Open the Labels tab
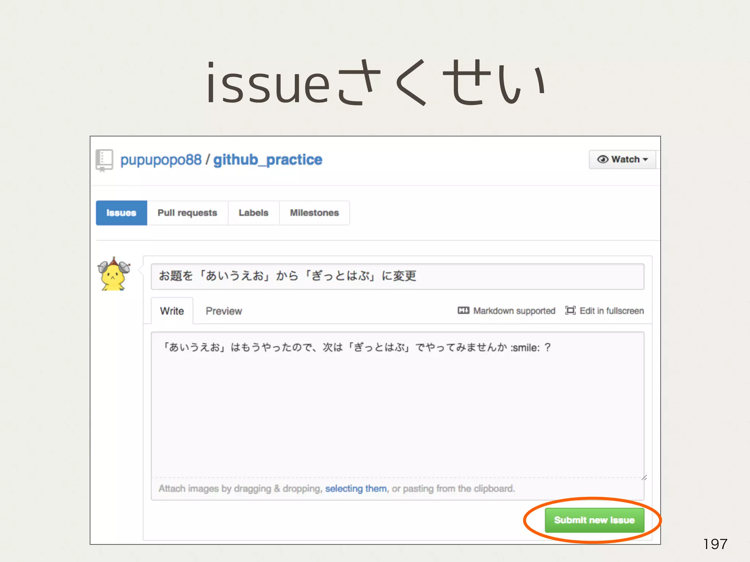This screenshot has width=750, height=562. (253, 213)
